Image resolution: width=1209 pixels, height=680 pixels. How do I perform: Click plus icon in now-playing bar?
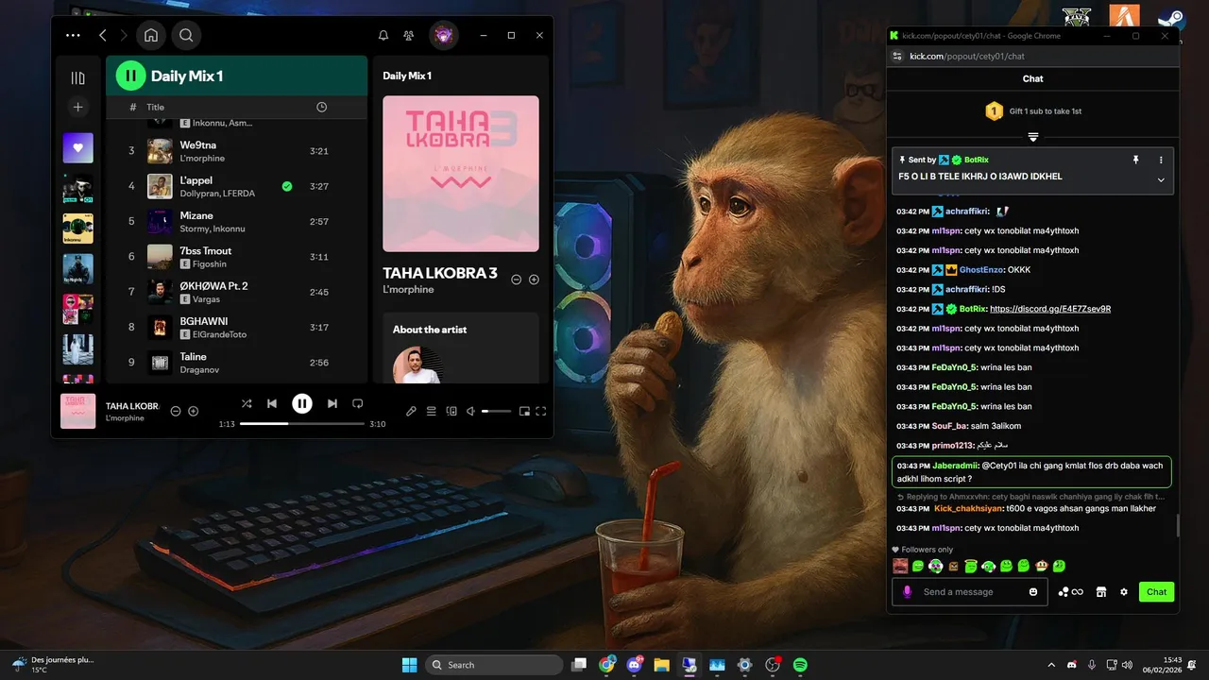193,411
